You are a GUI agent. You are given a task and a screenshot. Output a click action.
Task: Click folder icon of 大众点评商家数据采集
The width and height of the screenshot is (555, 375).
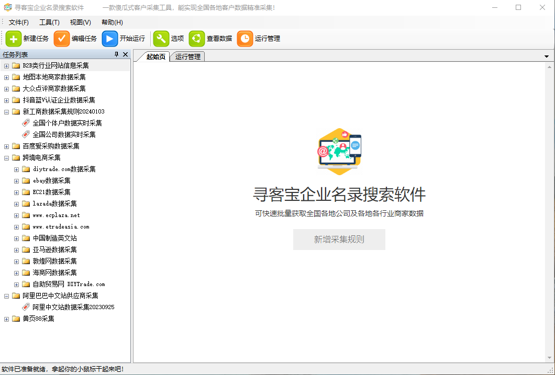pyautogui.click(x=16, y=88)
